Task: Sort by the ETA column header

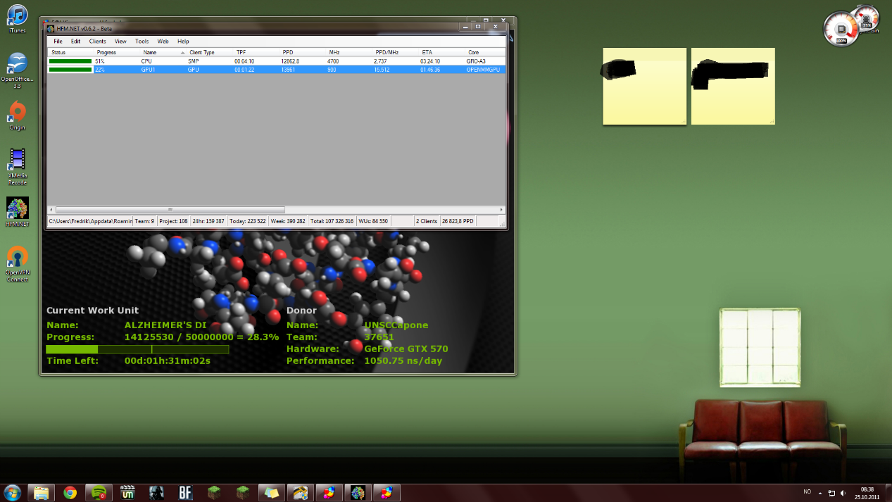Action: coord(427,53)
